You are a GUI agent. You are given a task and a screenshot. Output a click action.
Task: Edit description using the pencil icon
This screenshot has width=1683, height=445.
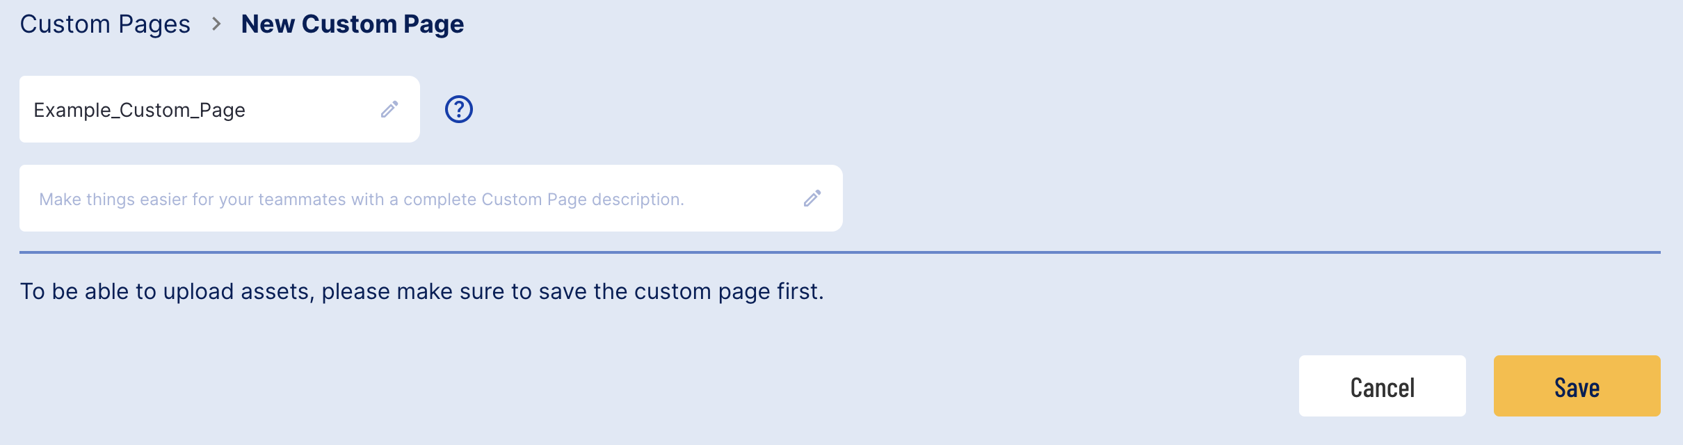pos(812,198)
